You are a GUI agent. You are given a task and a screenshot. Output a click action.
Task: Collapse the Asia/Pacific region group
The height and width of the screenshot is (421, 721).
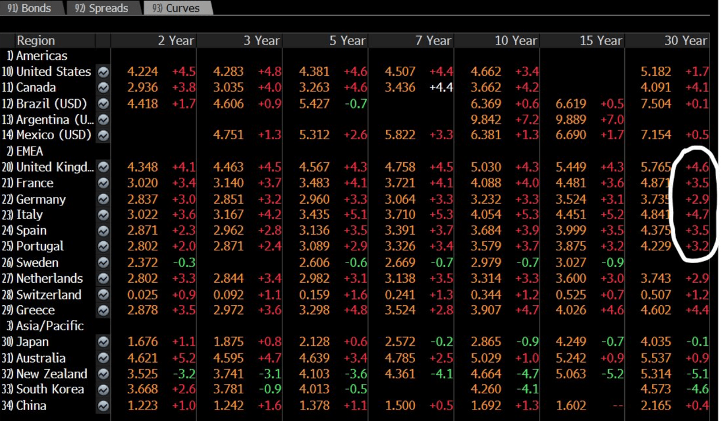click(45, 326)
